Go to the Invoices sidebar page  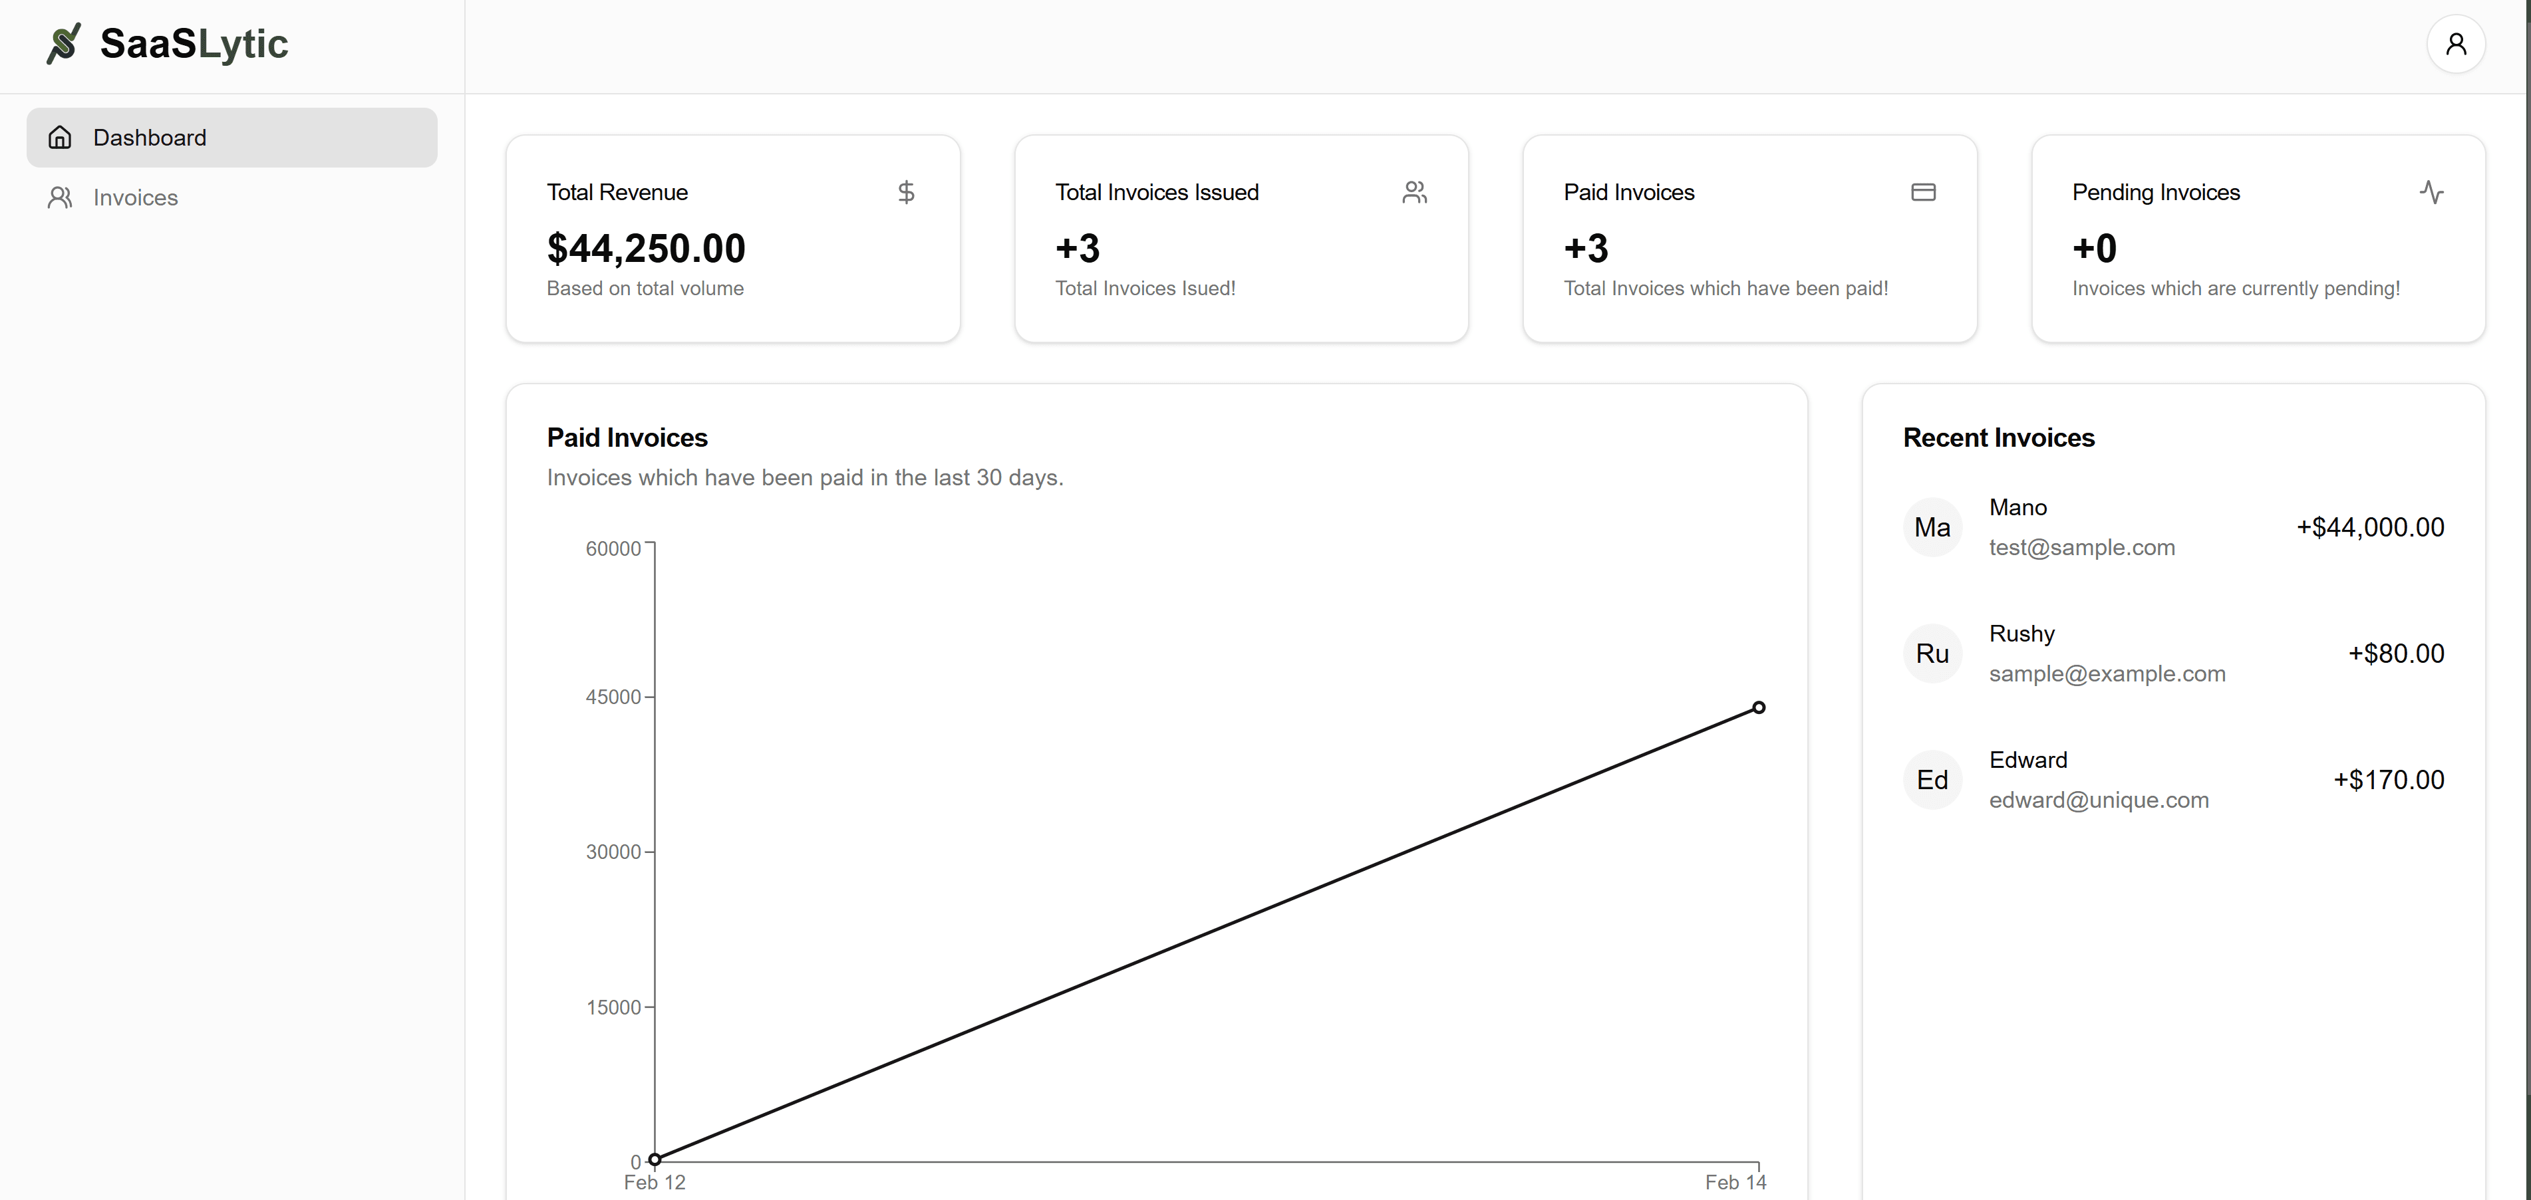232,197
